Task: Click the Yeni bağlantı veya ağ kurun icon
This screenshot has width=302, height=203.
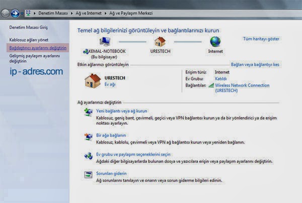Action: pos(89,112)
